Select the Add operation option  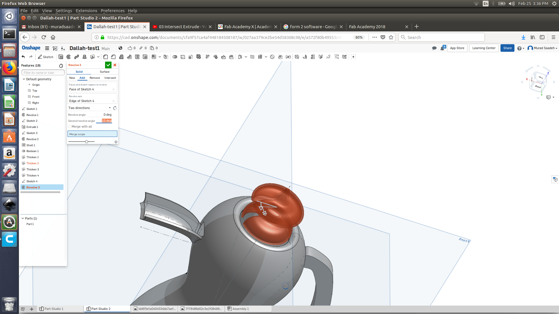coord(82,78)
